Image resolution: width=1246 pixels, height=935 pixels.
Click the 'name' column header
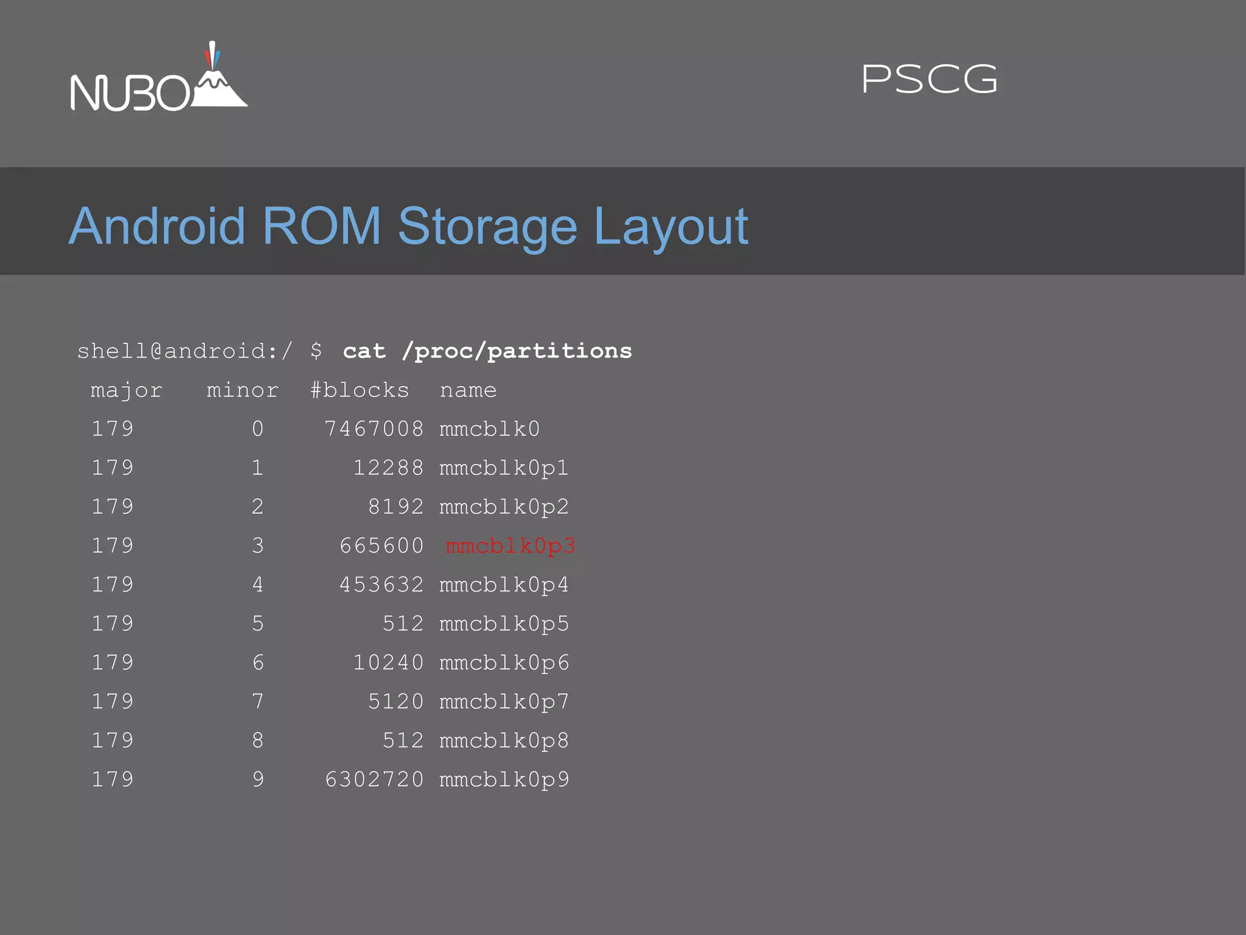[x=468, y=390]
